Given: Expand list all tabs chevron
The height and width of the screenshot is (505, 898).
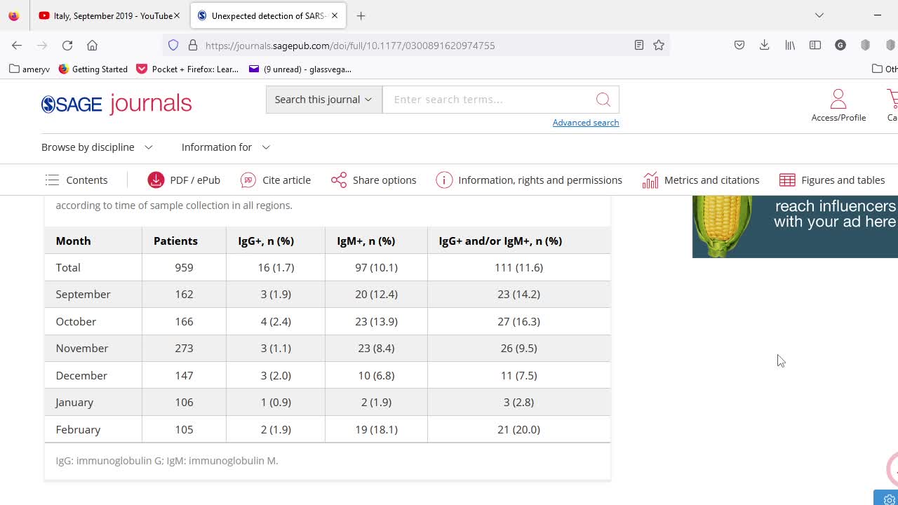Looking at the screenshot, I should tap(819, 15).
